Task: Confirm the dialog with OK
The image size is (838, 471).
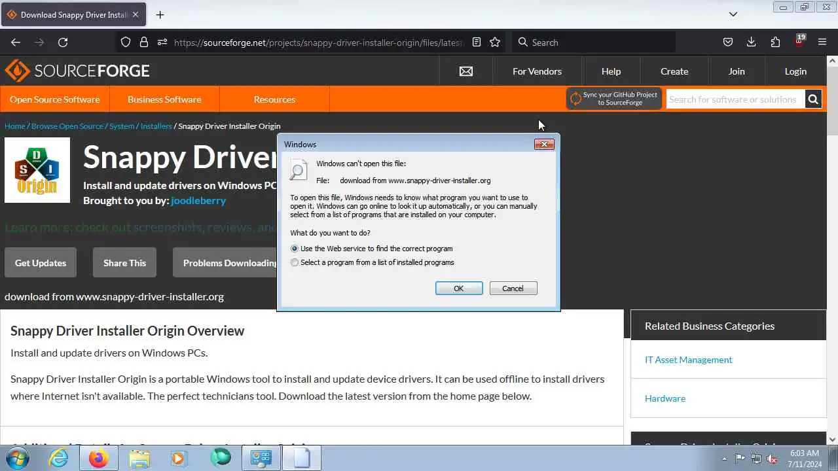Action: pyautogui.click(x=459, y=288)
